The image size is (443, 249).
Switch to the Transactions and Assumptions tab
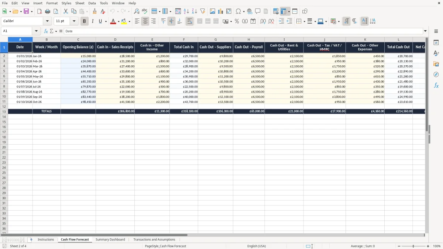pyautogui.click(x=154, y=239)
